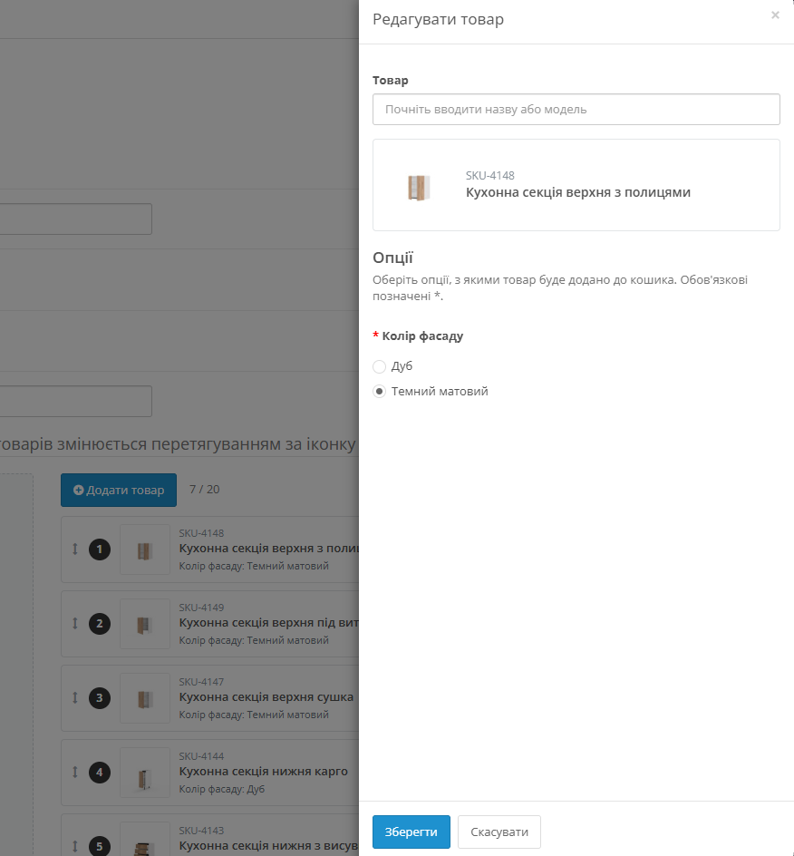The width and height of the screenshot is (794, 856).
Task: Click the drag handle icon of item 2
Action: pyautogui.click(x=75, y=624)
